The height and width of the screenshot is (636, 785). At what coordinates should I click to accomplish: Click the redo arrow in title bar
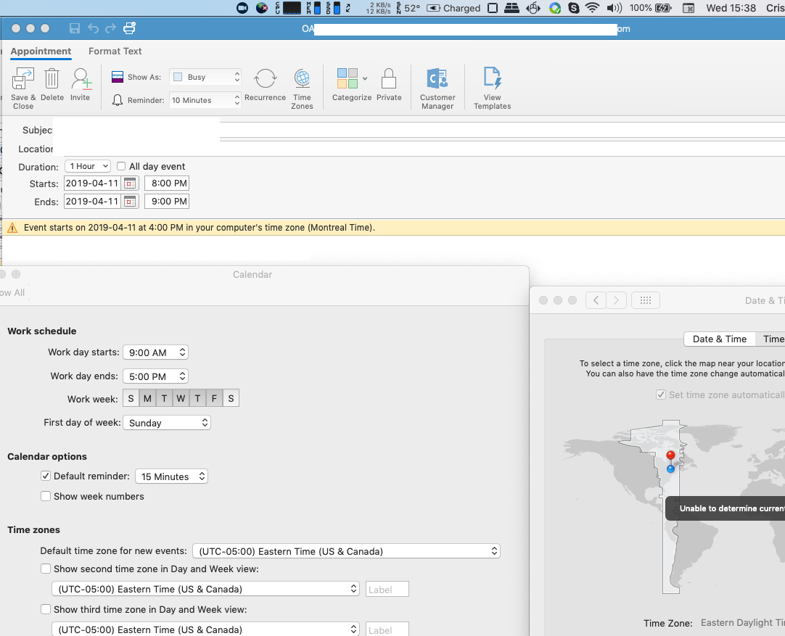pyautogui.click(x=111, y=28)
